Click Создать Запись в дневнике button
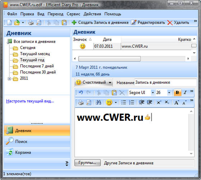 coord(100,22)
